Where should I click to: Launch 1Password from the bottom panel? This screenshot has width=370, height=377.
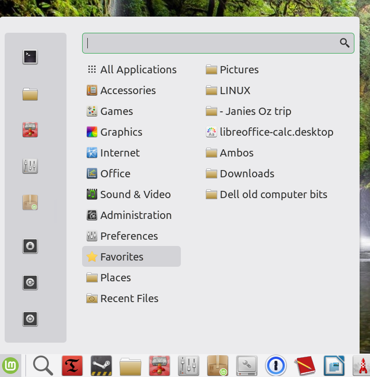[276, 366]
